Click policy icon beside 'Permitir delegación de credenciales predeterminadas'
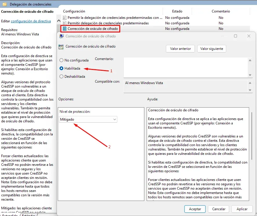This screenshot has height=216, width=257. [65, 23]
